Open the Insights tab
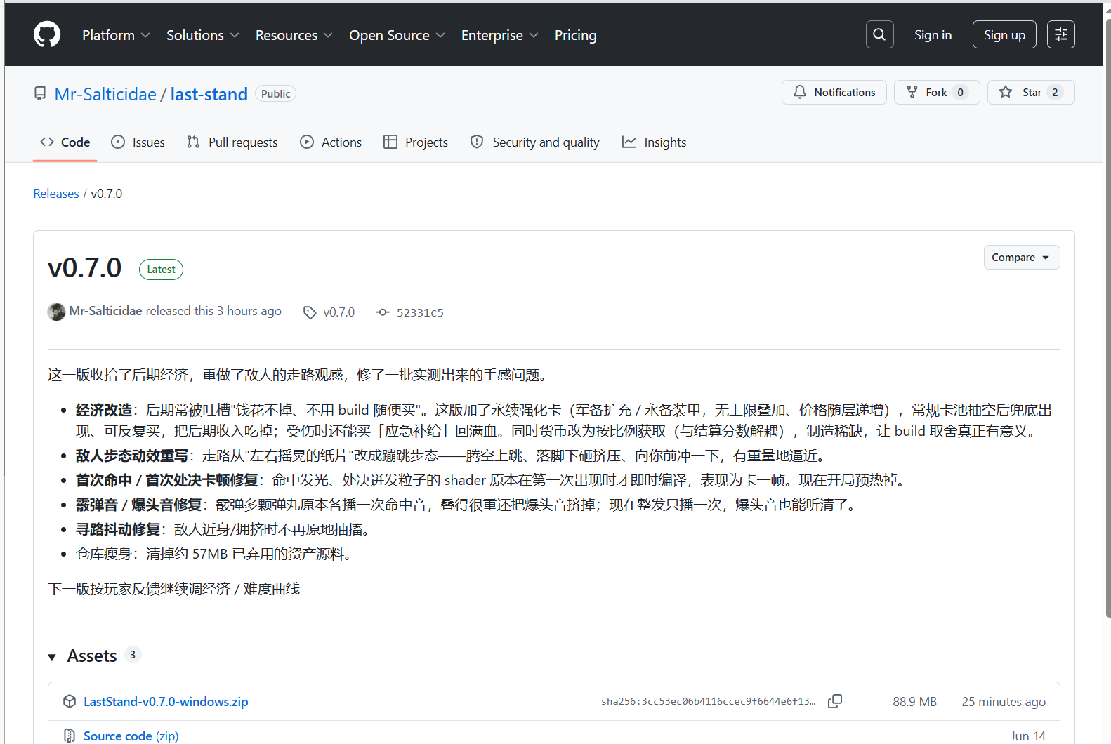Viewport: 1111px width, 744px height. (655, 142)
